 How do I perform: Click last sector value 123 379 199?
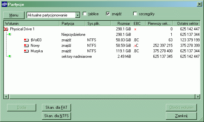[190, 40]
